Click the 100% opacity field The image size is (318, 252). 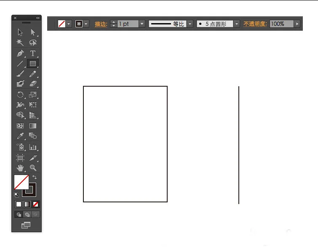pyautogui.click(x=282, y=24)
